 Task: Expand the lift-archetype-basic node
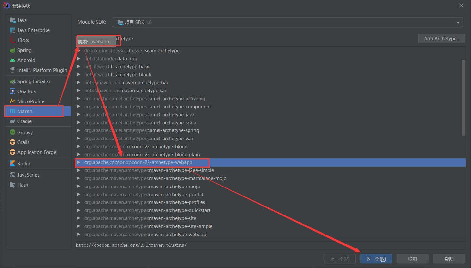tap(79, 67)
